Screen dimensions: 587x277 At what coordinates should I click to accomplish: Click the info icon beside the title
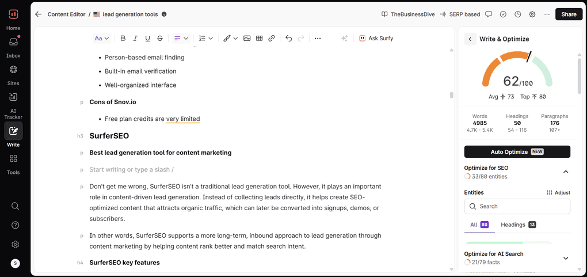click(164, 14)
